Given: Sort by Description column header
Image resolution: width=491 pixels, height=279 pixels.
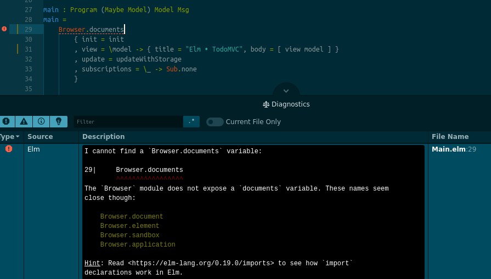Looking at the screenshot, I should click(103, 137).
